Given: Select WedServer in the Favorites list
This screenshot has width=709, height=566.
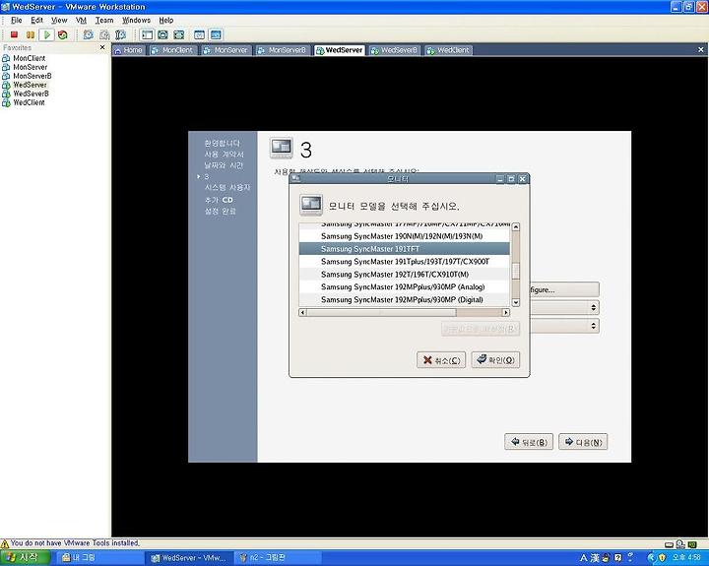Looking at the screenshot, I should (30, 85).
